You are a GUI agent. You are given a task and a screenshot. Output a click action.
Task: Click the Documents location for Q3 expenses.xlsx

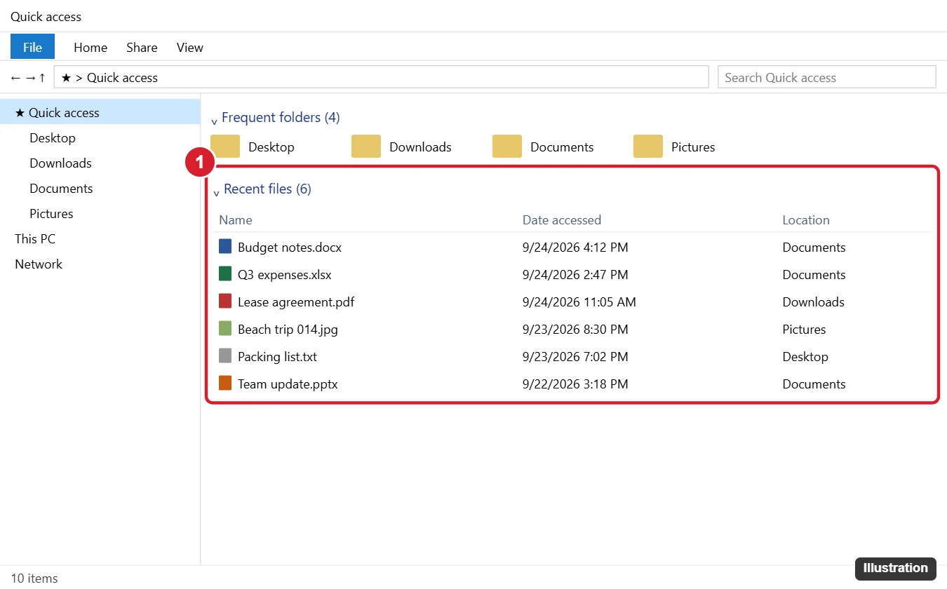coord(814,274)
